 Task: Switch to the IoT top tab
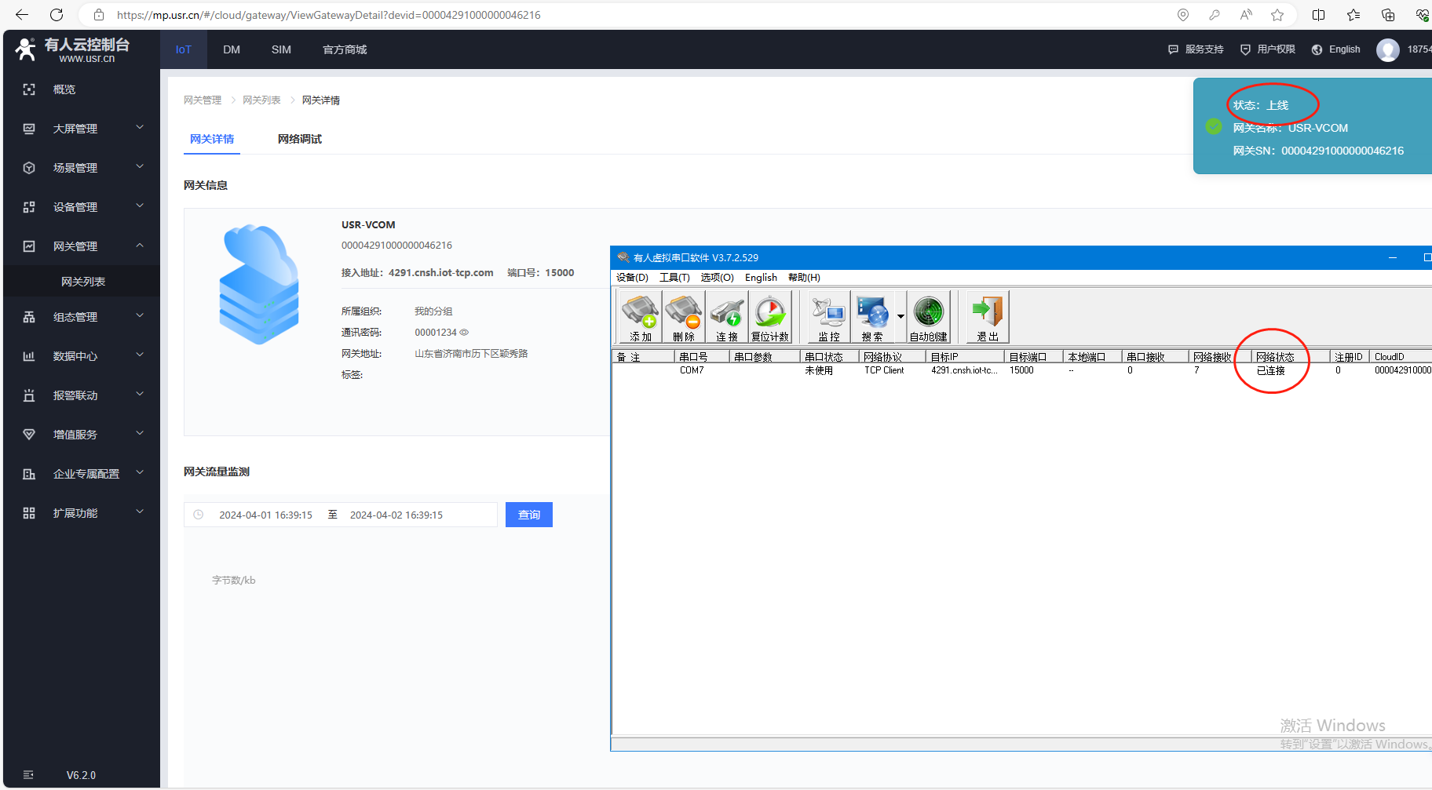click(x=184, y=49)
